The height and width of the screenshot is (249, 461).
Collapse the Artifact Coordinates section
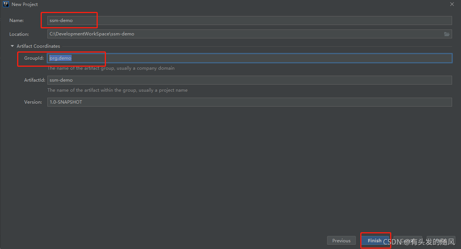click(12, 46)
